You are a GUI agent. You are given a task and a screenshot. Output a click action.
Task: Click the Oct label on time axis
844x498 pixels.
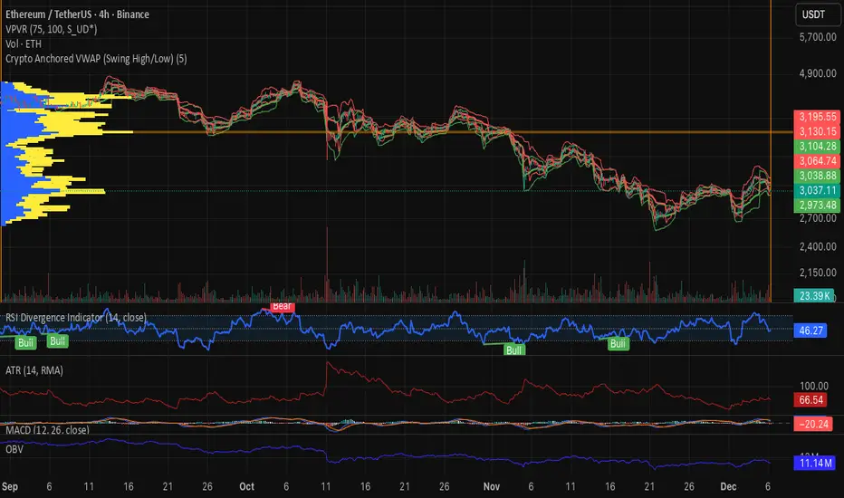[x=246, y=487]
